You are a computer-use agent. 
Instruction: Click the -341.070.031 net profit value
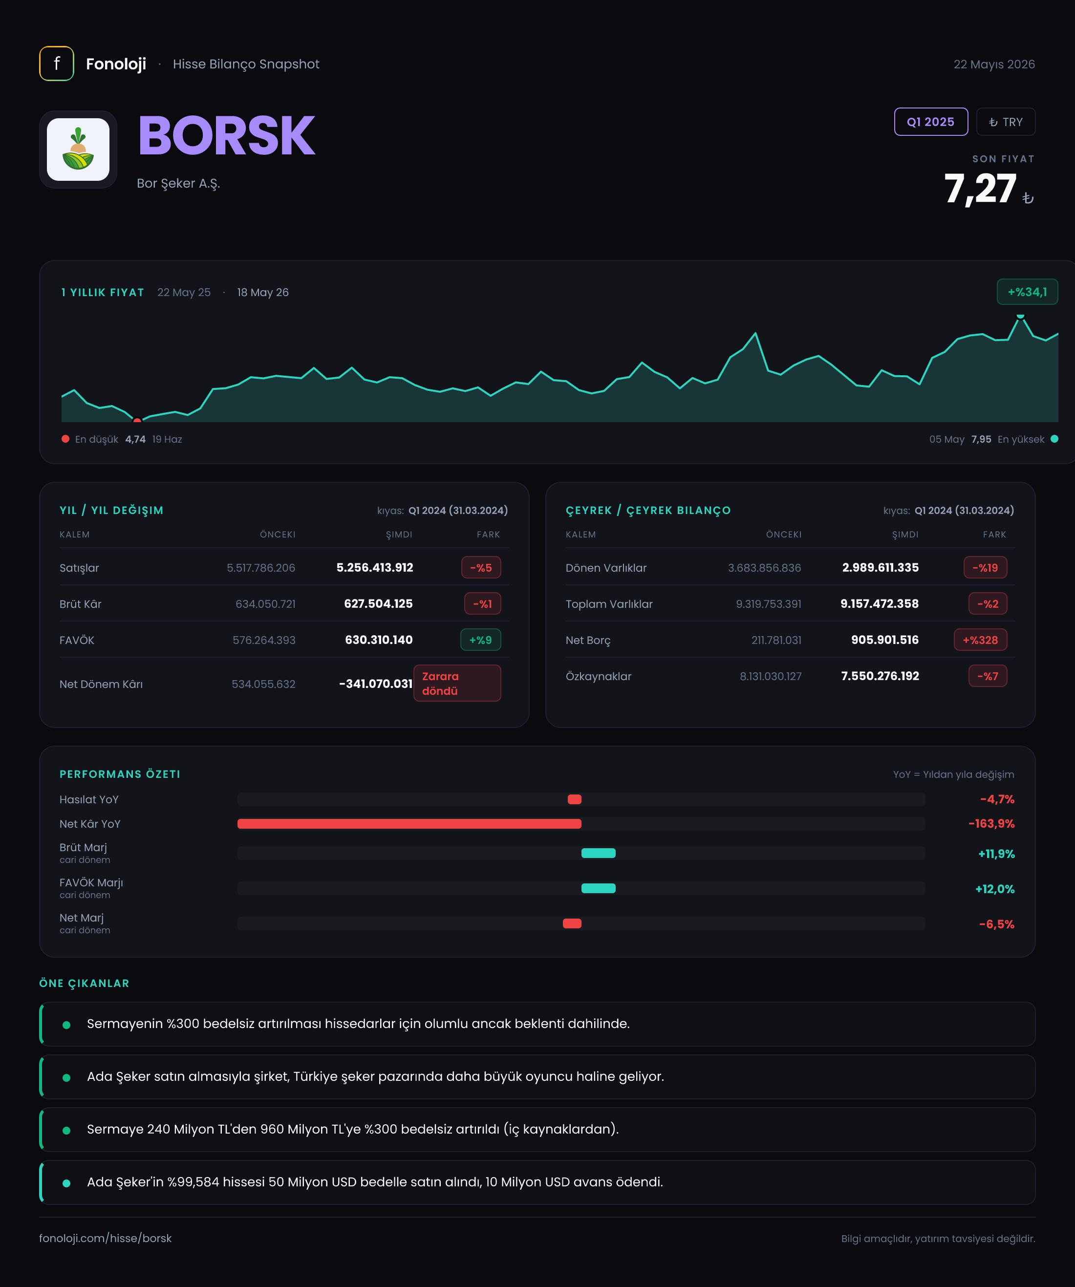point(376,684)
